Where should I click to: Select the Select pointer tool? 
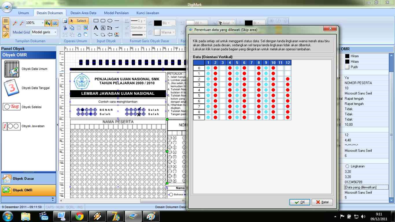click(79, 21)
